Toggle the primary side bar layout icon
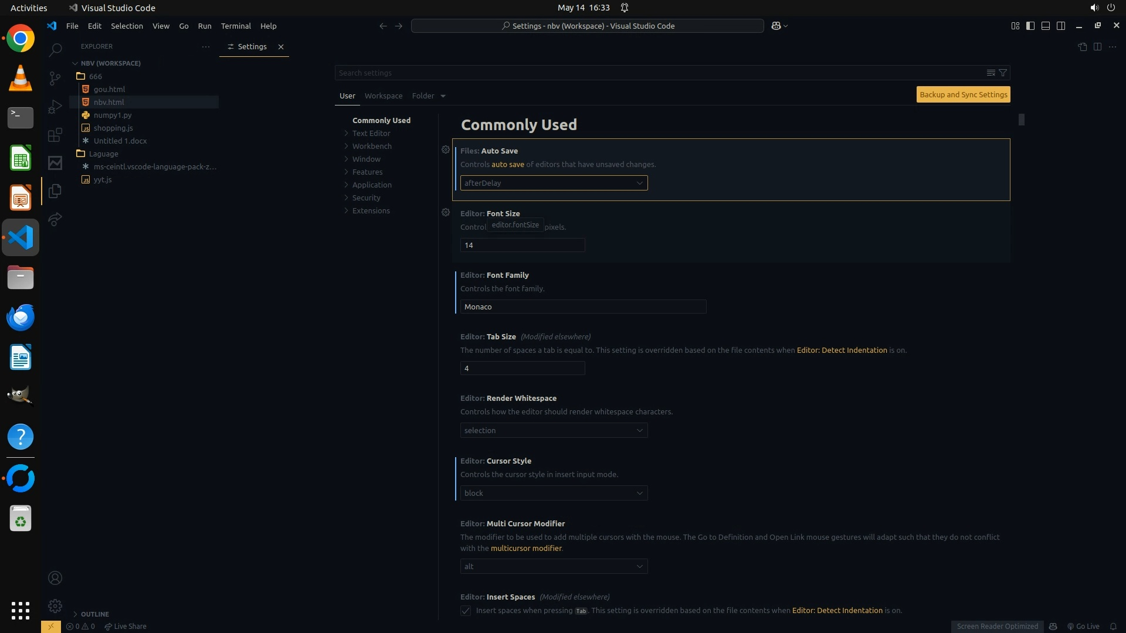Image resolution: width=1126 pixels, height=633 pixels. [x=1030, y=26]
